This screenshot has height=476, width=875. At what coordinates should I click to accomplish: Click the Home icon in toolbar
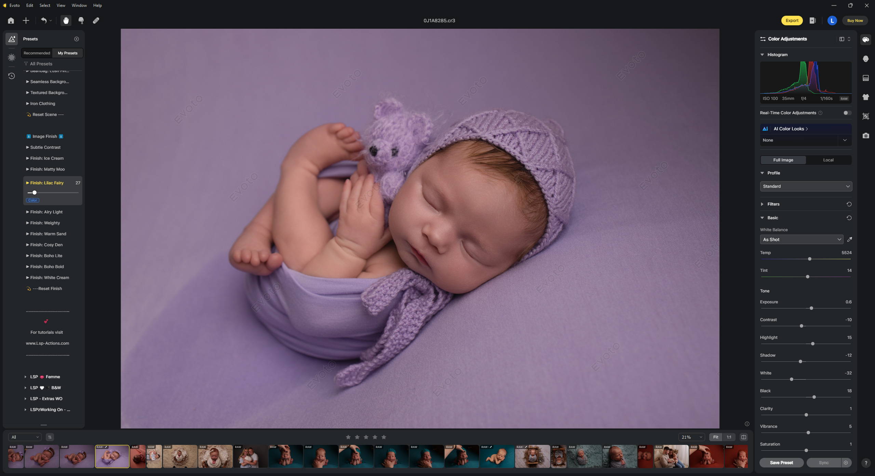click(x=11, y=21)
